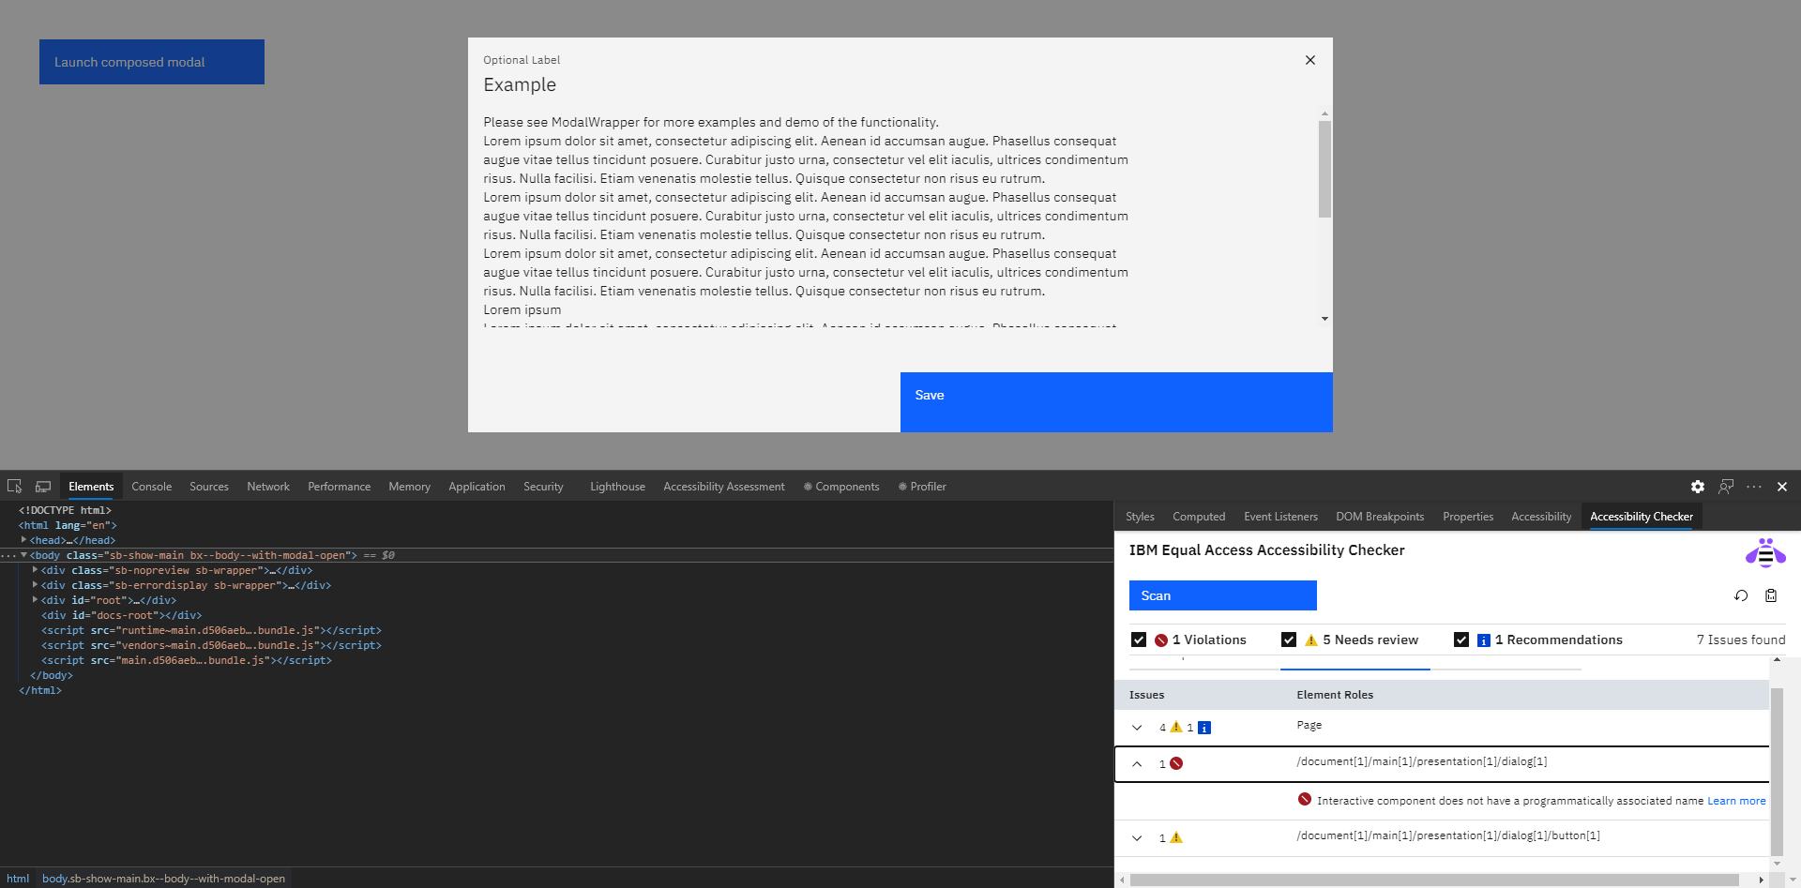This screenshot has height=888, width=1801.
Task: Expand the head element in DOM tree
Action: (x=23, y=540)
